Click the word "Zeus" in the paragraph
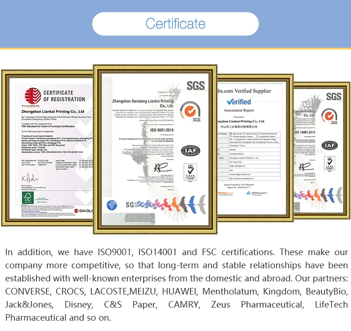 [220, 305]
